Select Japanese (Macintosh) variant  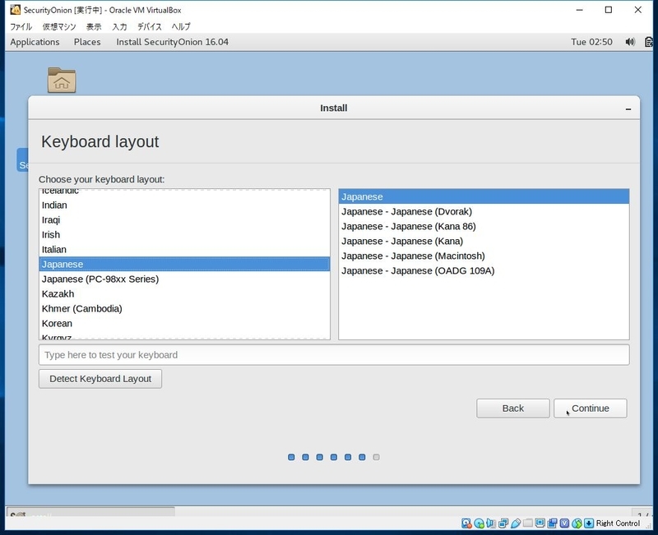484,256
